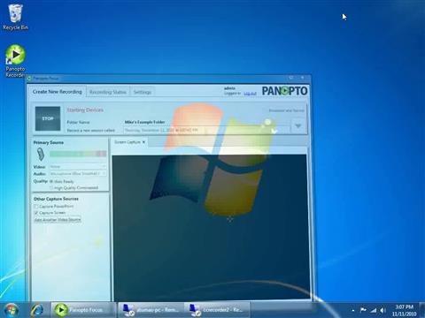Select the Web Ready quality option
Screen dimensions: 425x318
(x=51, y=181)
